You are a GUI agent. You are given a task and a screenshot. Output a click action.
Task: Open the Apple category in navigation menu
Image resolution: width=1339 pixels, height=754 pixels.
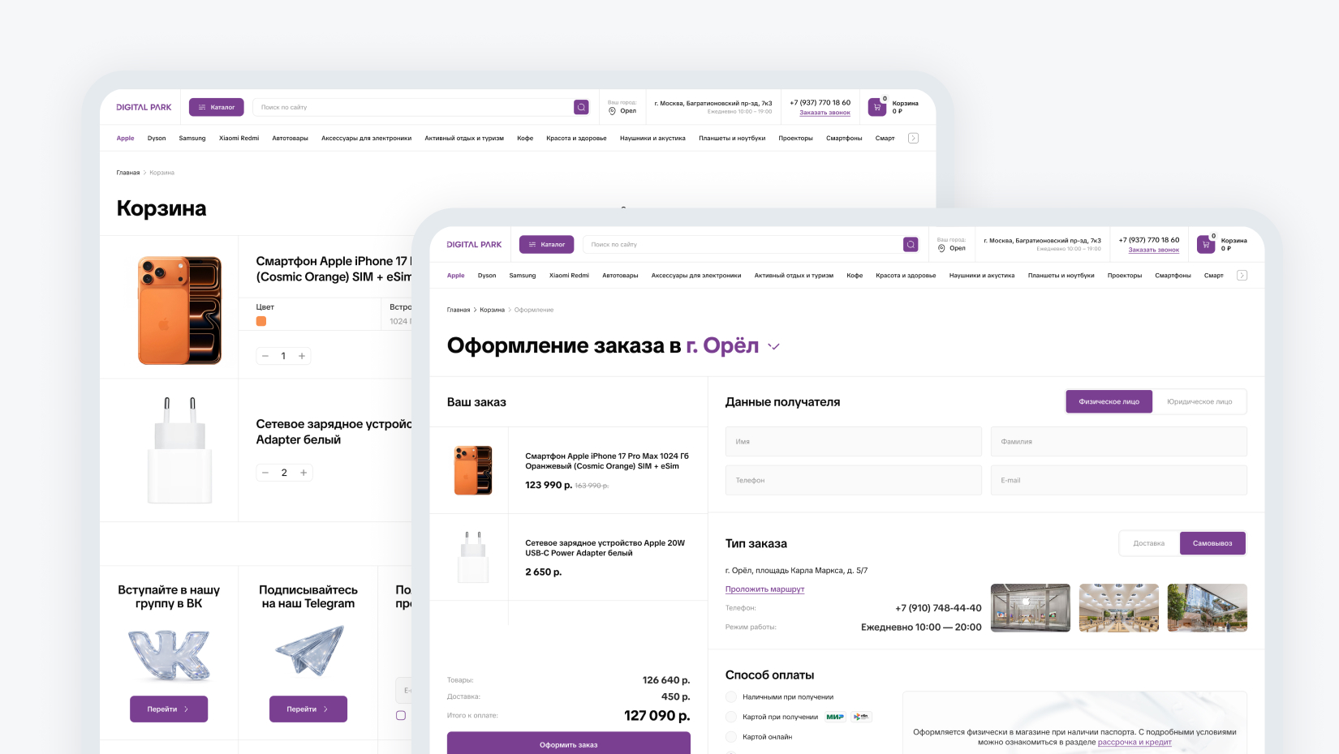point(455,275)
